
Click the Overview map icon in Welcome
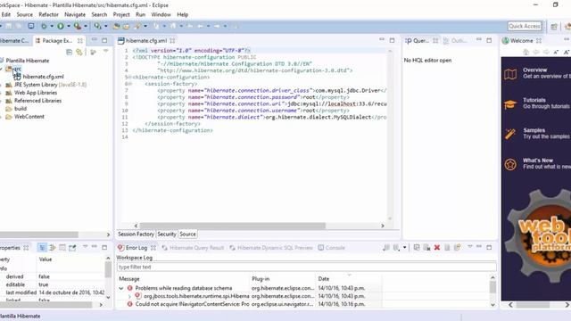click(510, 74)
